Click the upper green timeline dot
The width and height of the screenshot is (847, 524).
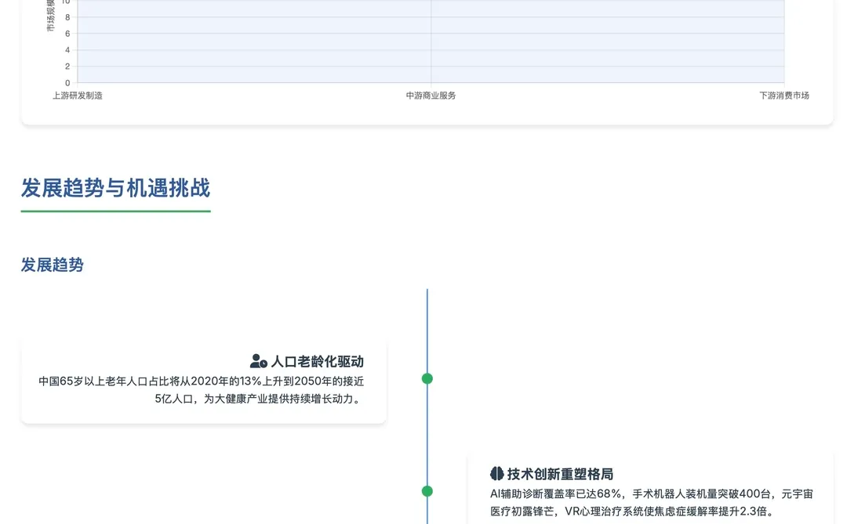[x=427, y=378]
